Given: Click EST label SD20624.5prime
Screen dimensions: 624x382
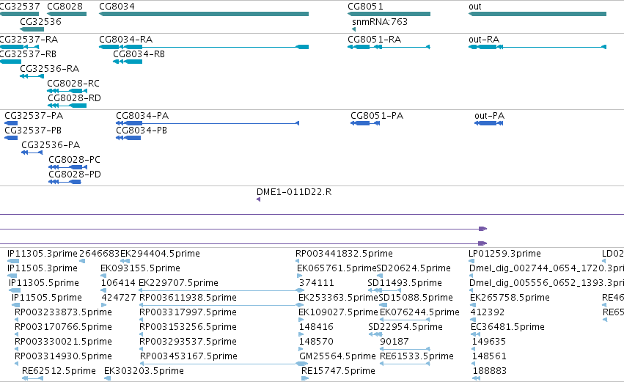Looking at the screenshot, I should [x=414, y=268].
